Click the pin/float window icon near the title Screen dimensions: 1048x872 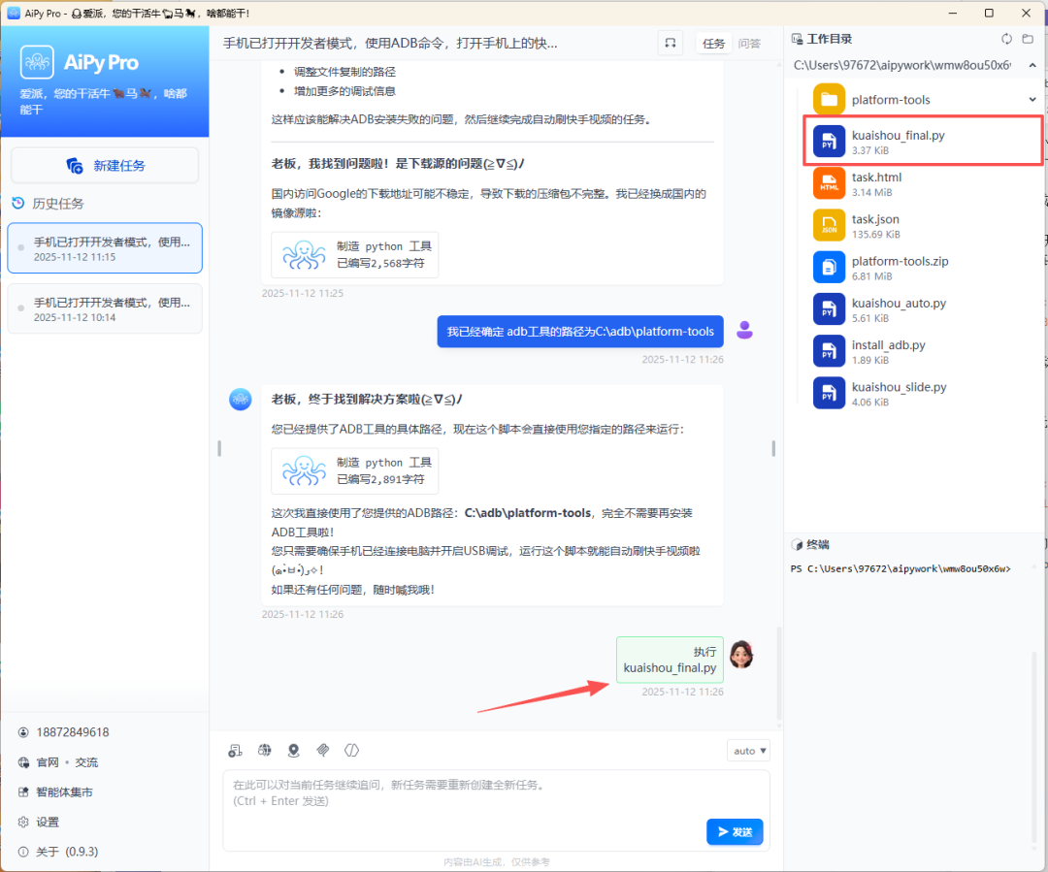670,43
